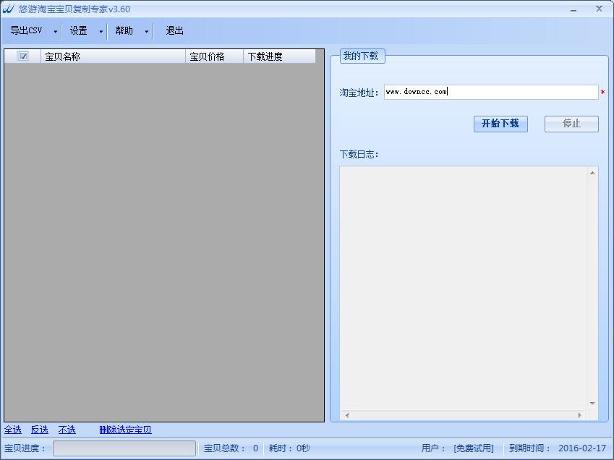Click the 全选 select all link

click(12, 430)
